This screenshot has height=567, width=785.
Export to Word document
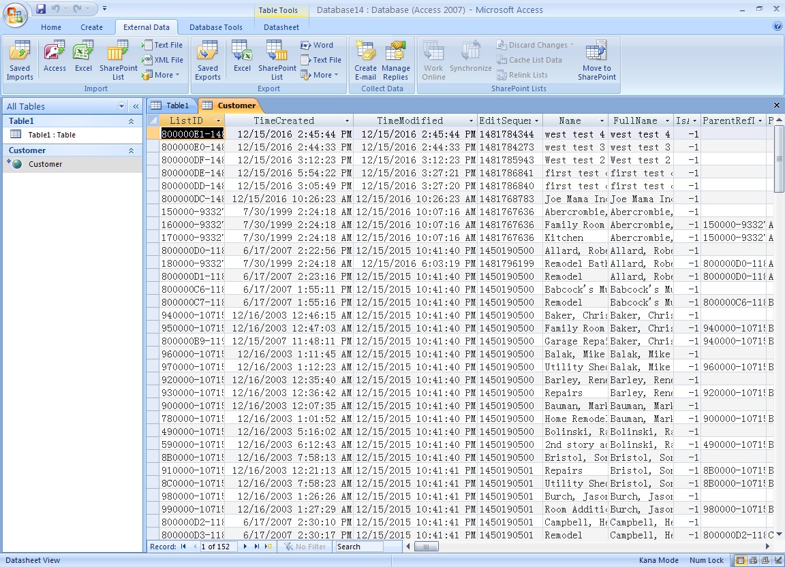pyautogui.click(x=317, y=45)
